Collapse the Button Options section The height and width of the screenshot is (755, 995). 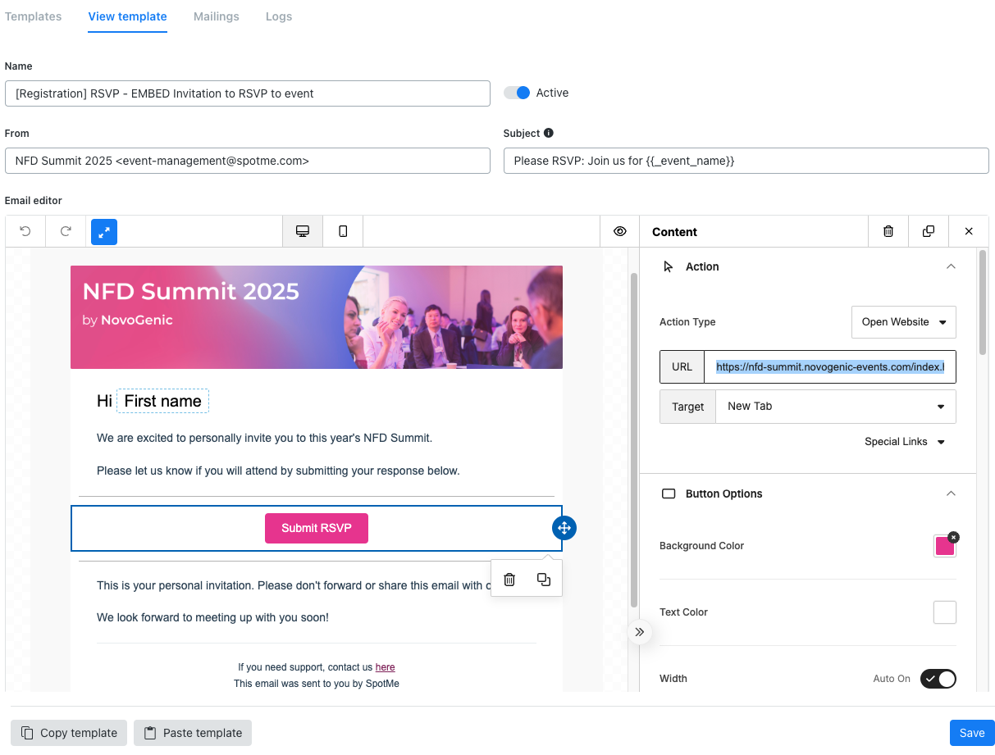click(x=951, y=493)
